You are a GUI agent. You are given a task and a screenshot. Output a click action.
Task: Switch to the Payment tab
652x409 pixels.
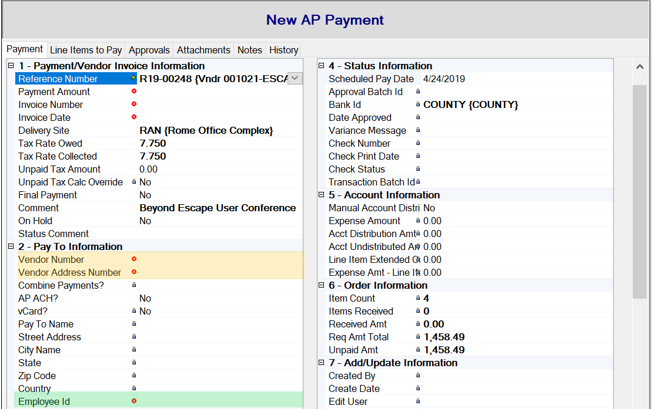(25, 49)
